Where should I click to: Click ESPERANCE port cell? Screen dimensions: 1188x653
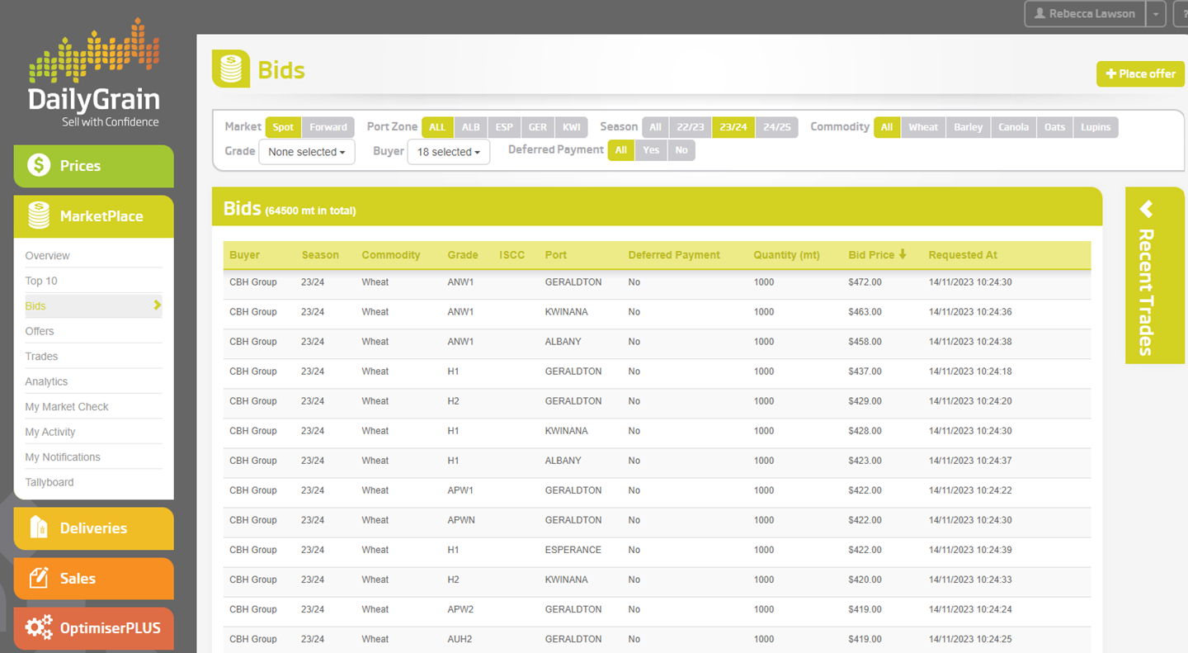coord(573,550)
